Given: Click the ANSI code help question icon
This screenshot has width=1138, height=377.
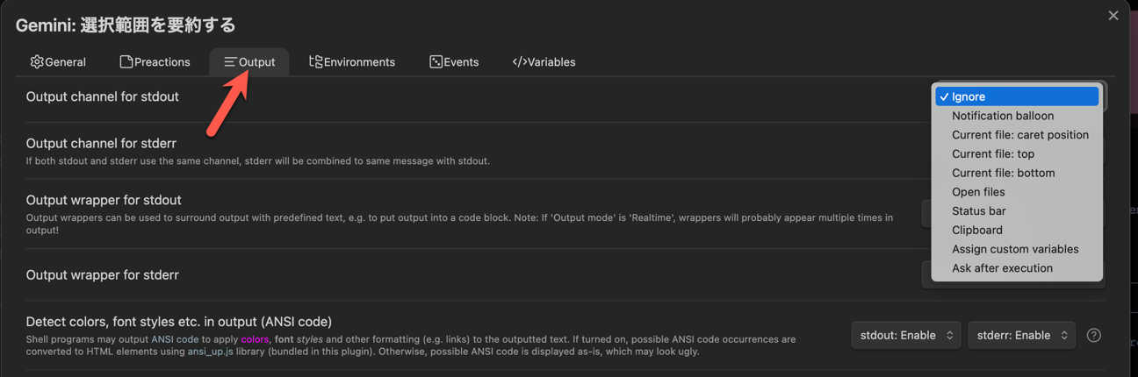Looking at the screenshot, I should tap(1093, 335).
